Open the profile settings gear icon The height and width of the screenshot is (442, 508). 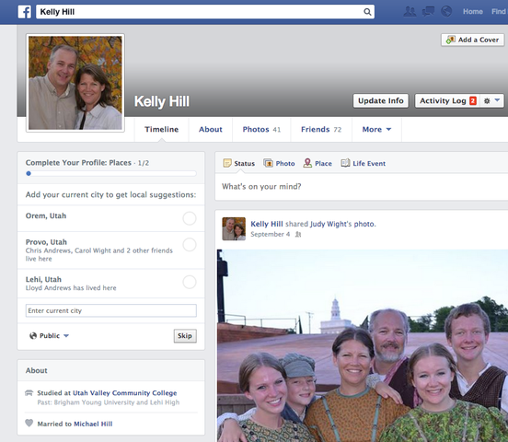[x=487, y=101]
